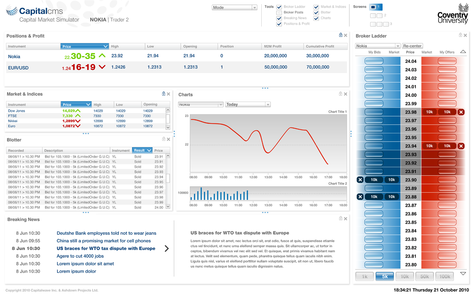Screen dimensions: 474x295
Task: Open the full WTO story via the arrow
Action: coord(167,249)
